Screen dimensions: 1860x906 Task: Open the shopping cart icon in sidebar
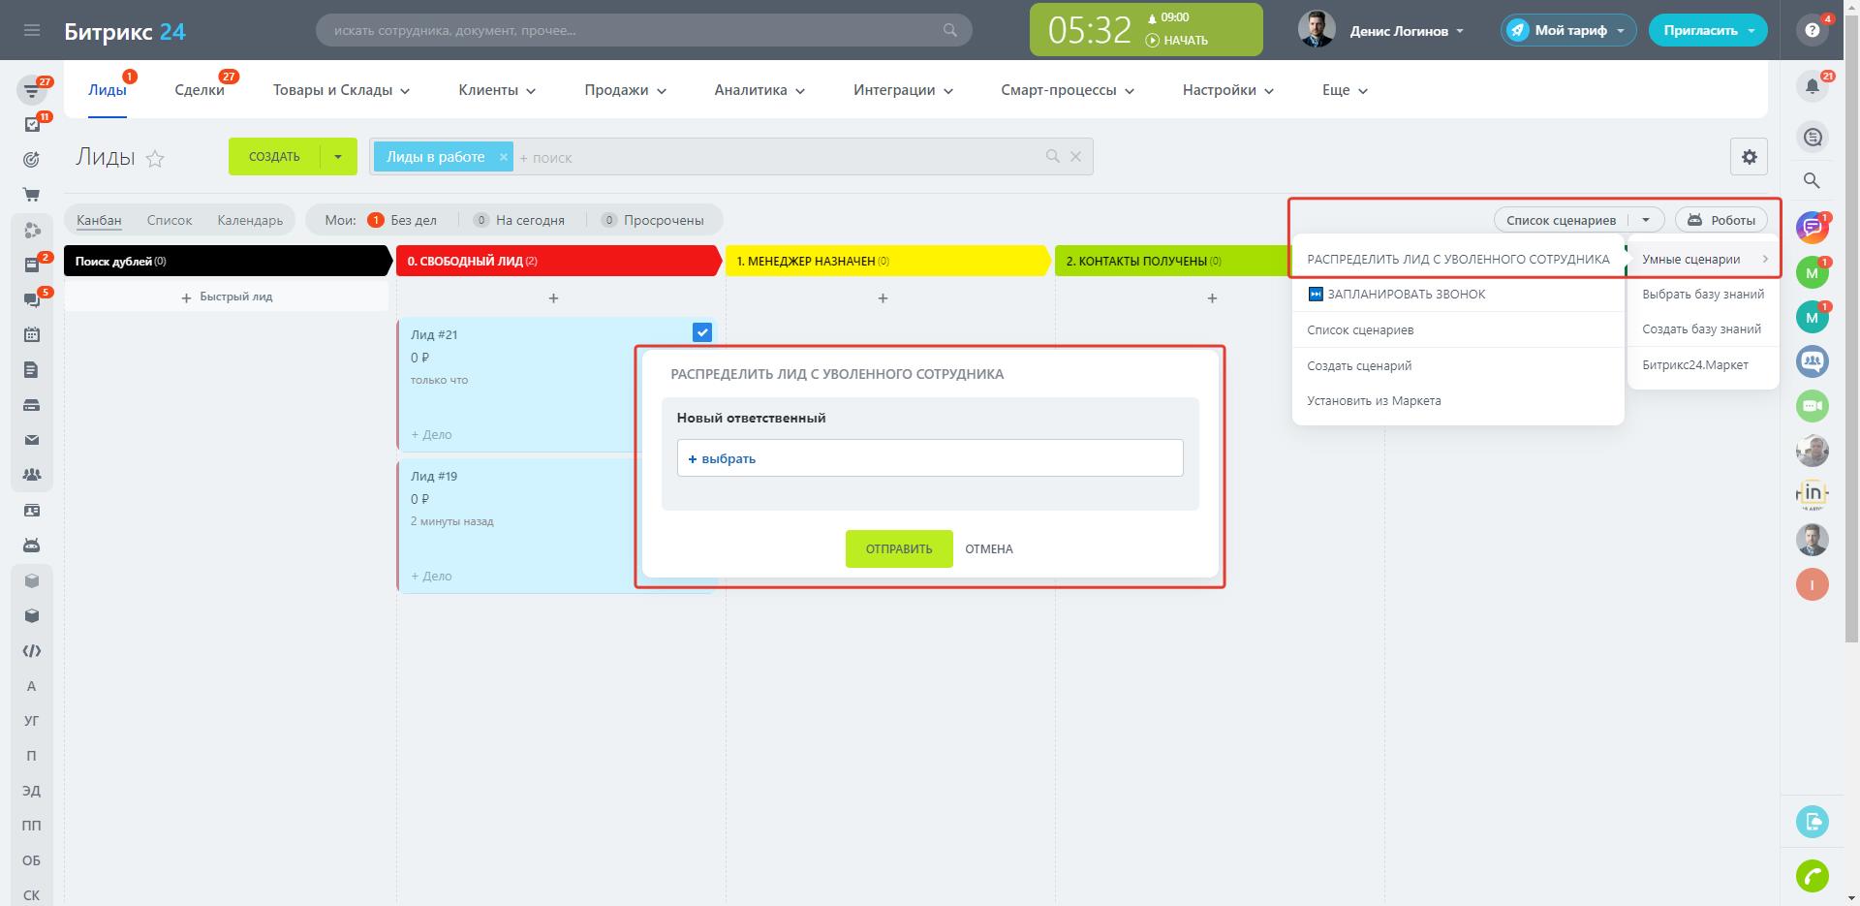pos(31,195)
